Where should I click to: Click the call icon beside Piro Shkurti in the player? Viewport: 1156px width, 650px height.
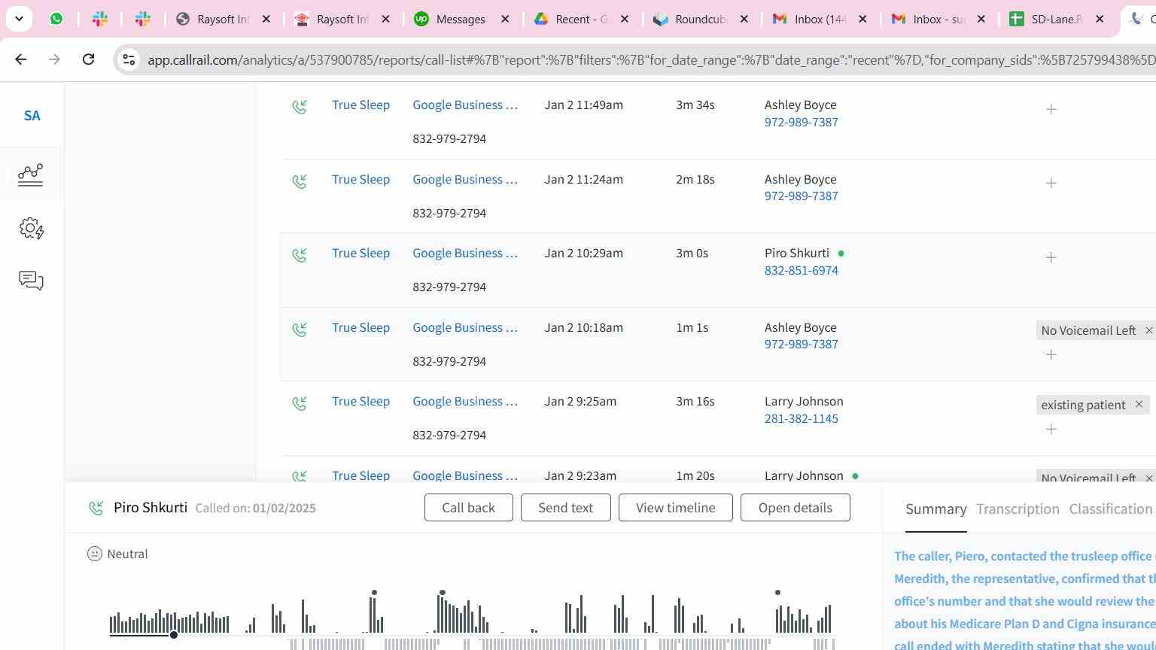(x=96, y=509)
